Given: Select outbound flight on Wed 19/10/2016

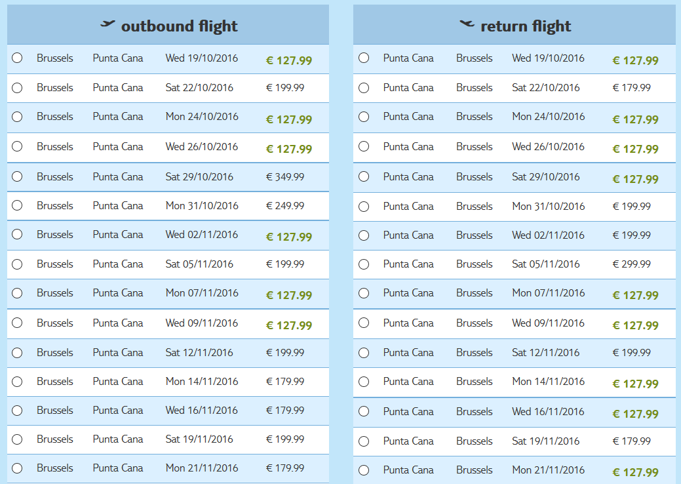Looking at the screenshot, I should [x=17, y=58].
